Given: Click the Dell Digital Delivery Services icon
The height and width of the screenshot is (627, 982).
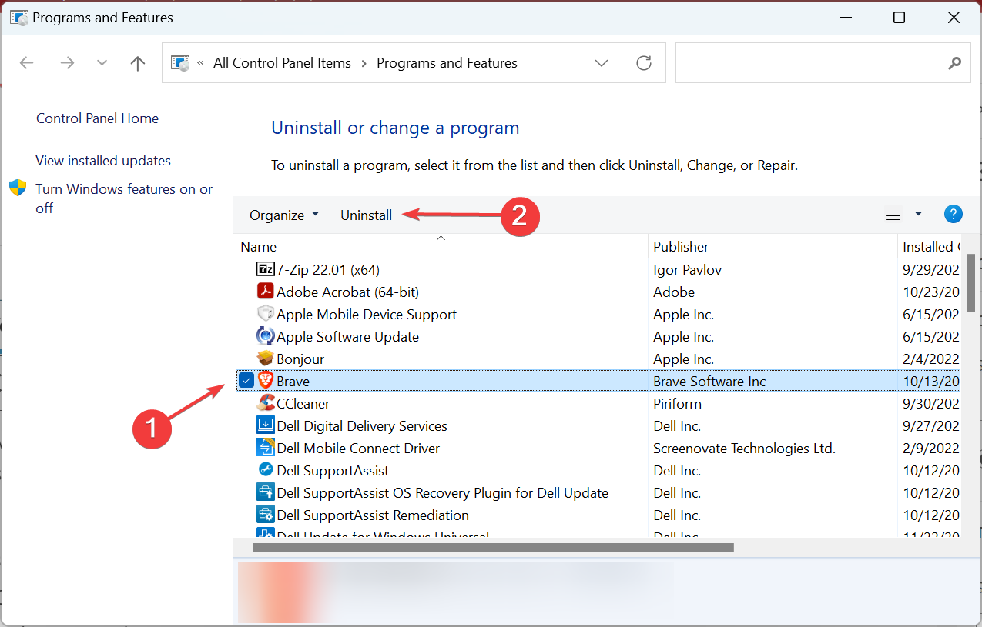Looking at the screenshot, I should point(265,425).
